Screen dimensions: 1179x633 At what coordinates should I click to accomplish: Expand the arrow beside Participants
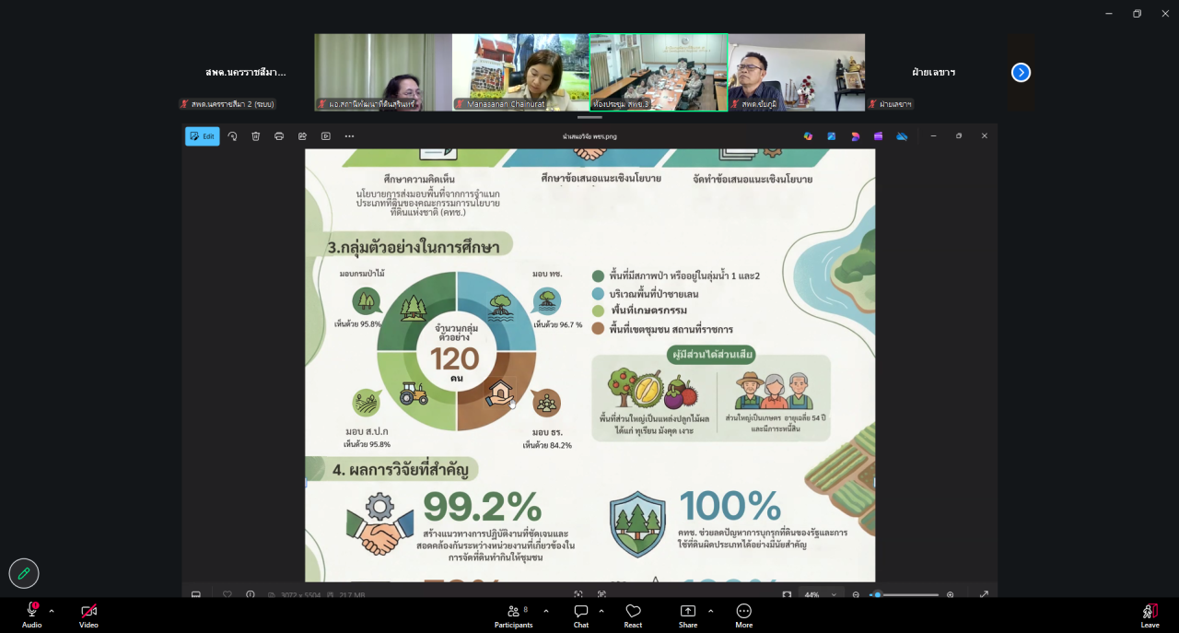(x=545, y=611)
